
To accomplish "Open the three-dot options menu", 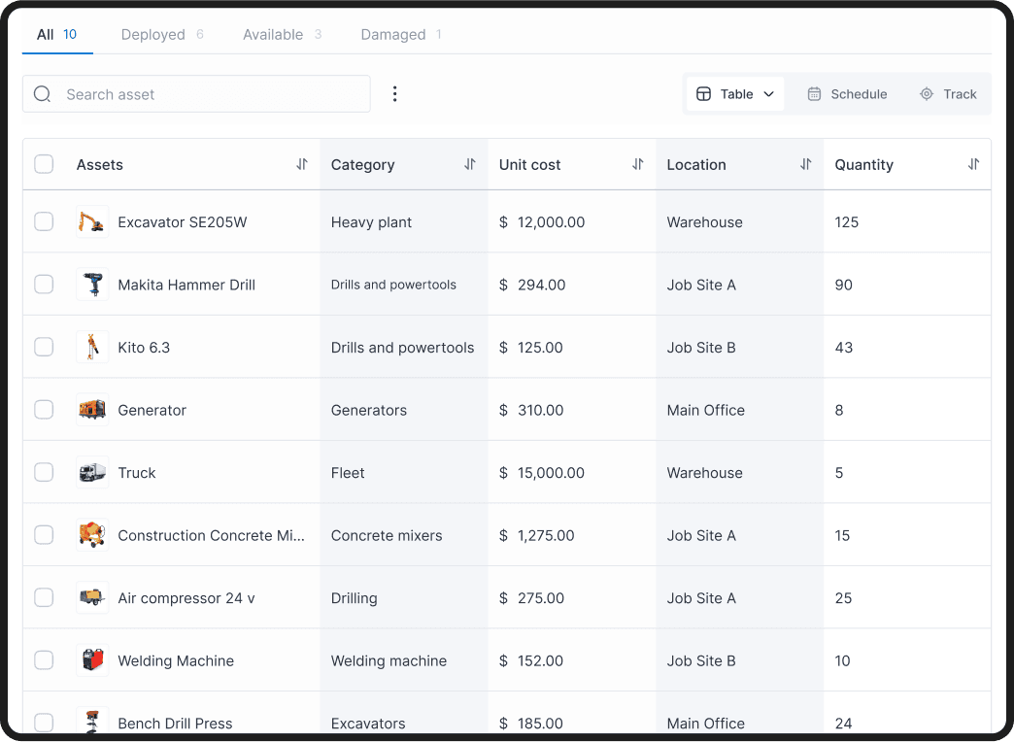I will pos(394,93).
